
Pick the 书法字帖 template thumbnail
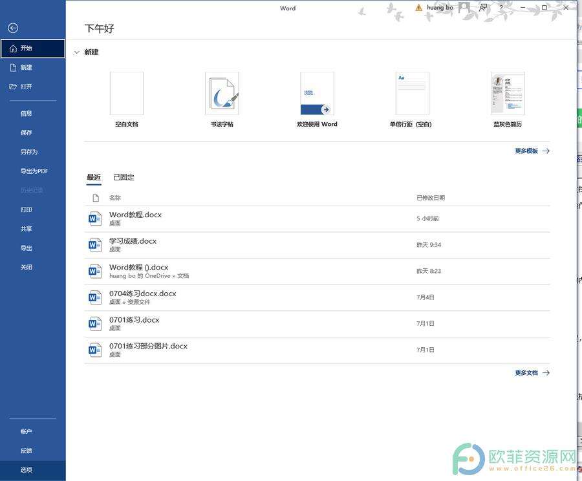tap(222, 94)
